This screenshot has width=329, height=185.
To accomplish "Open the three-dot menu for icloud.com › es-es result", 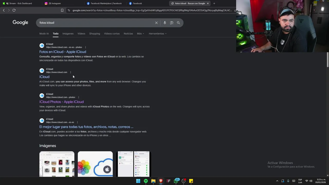I will [77, 122].
